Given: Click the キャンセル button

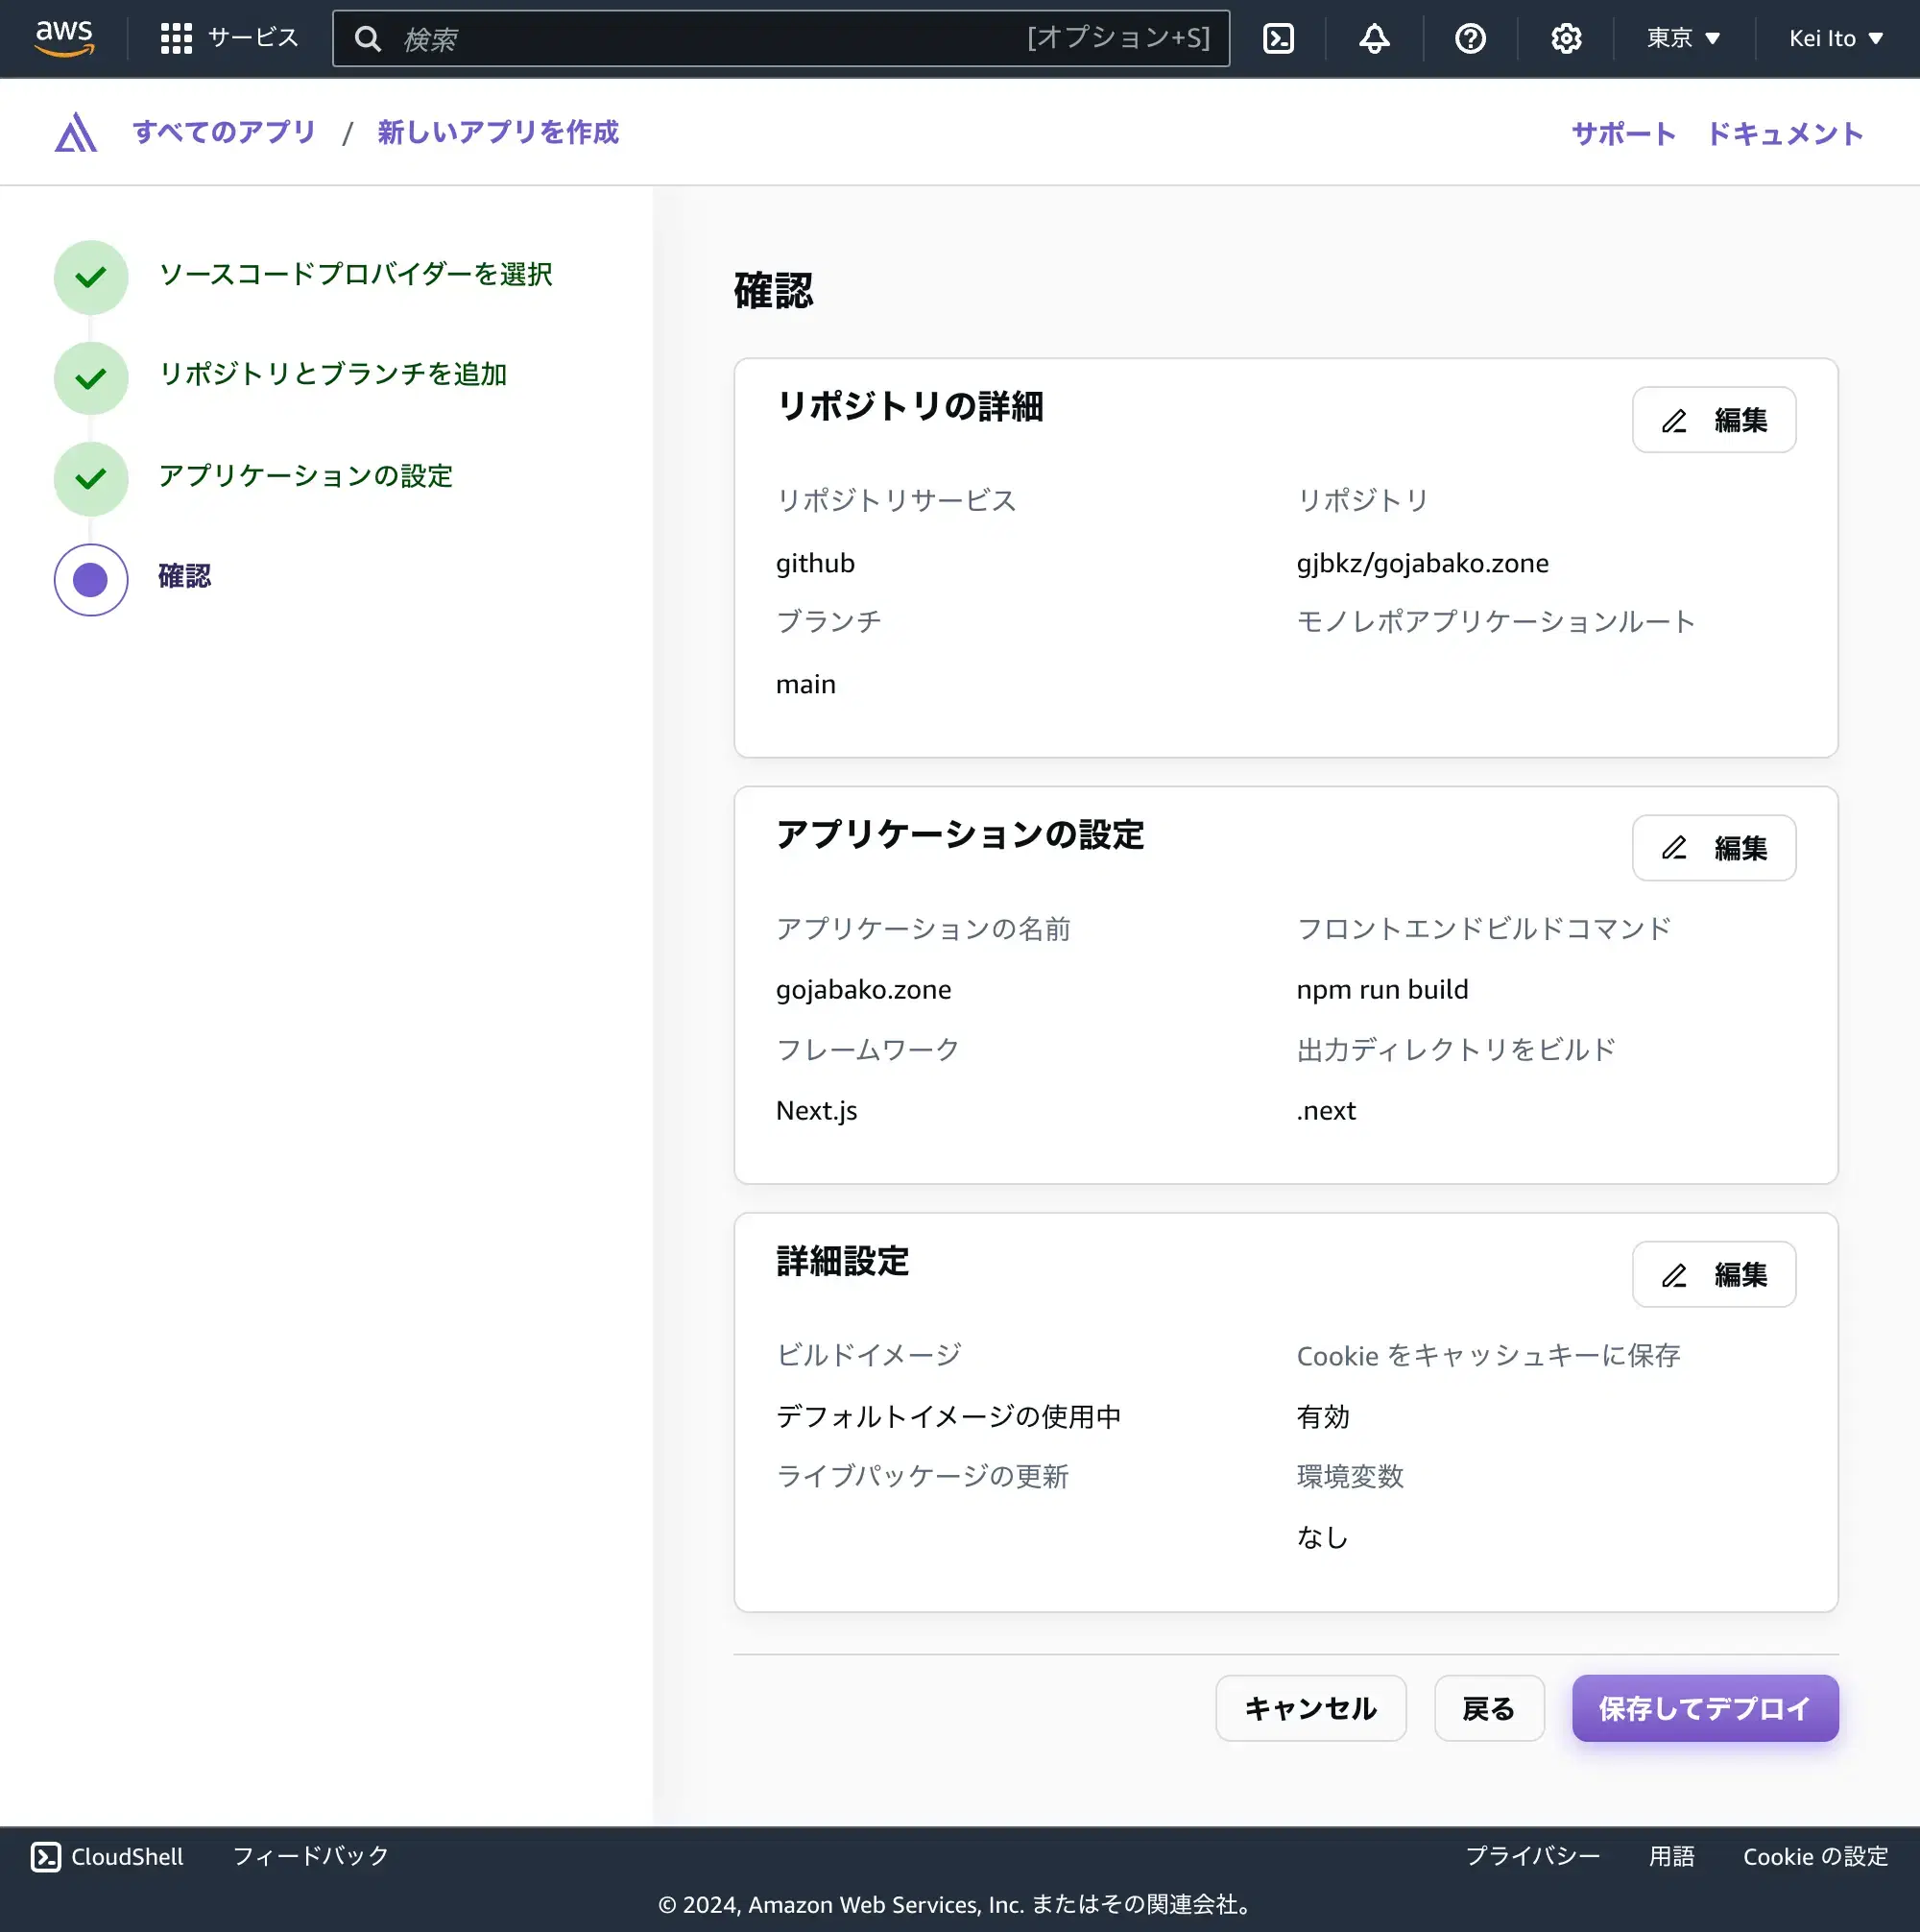Looking at the screenshot, I should click(x=1311, y=1709).
